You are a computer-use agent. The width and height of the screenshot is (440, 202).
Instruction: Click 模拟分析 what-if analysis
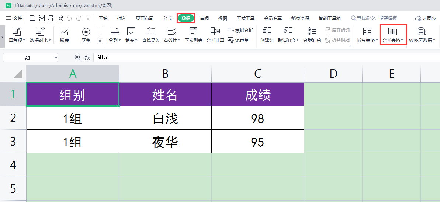pos(240,30)
